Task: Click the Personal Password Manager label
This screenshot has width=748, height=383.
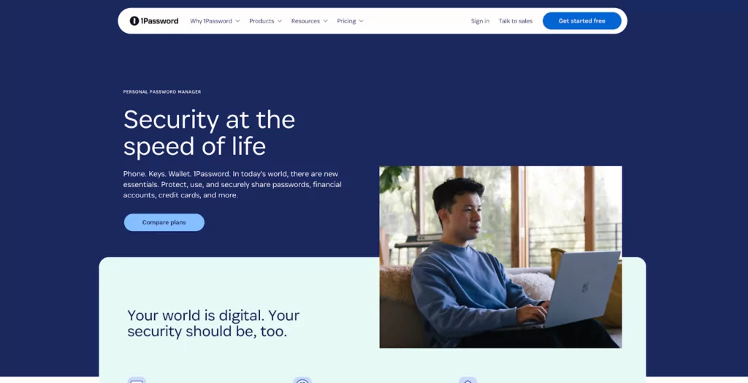Action: [x=162, y=91]
